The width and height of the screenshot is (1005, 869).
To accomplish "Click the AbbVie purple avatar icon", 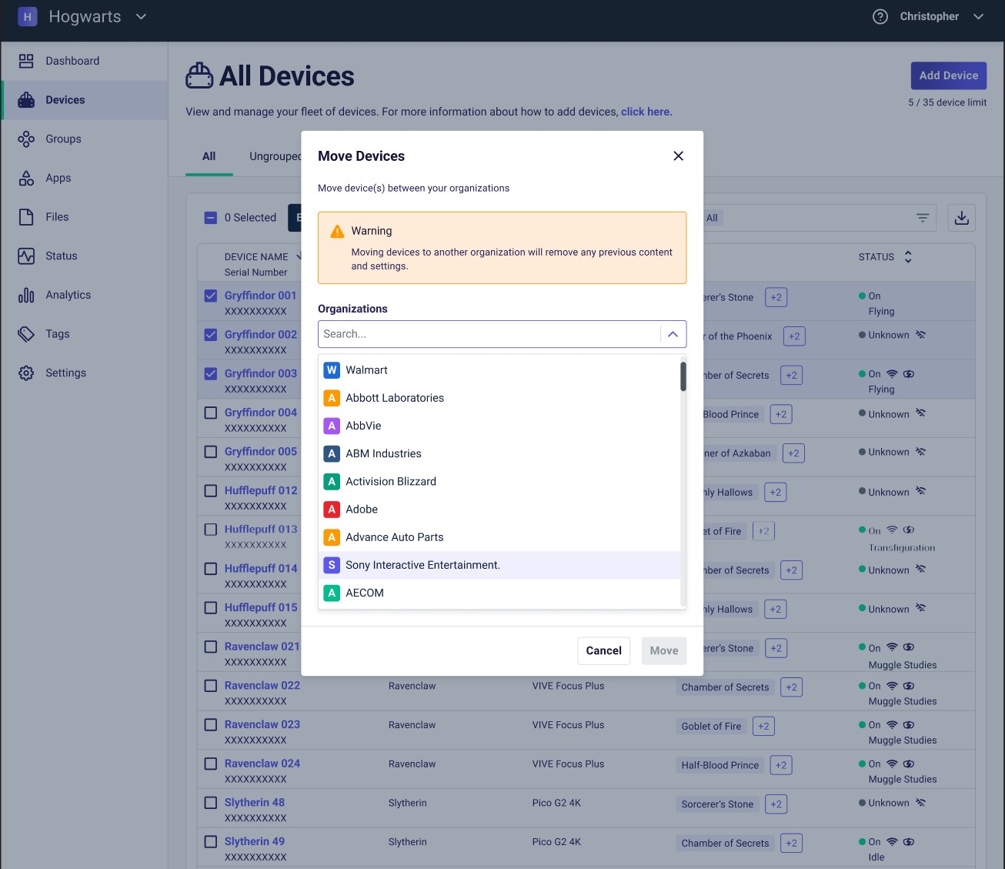I will (x=332, y=426).
